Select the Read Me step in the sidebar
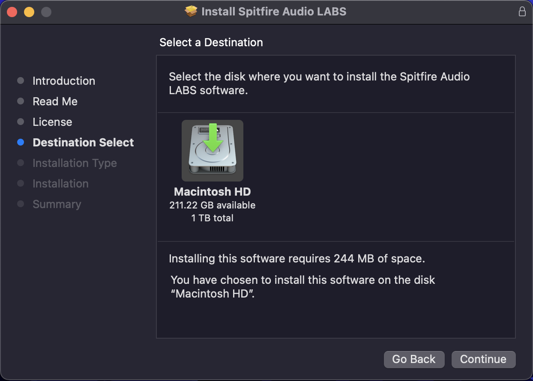 (x=55, y=101)
